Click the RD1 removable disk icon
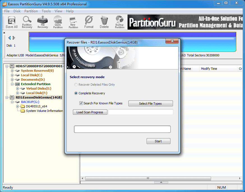Viewport: 245px width, 192px height. [12, 97]
